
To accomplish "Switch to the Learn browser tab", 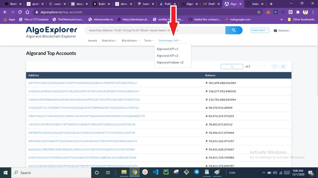I will [146, 4].
